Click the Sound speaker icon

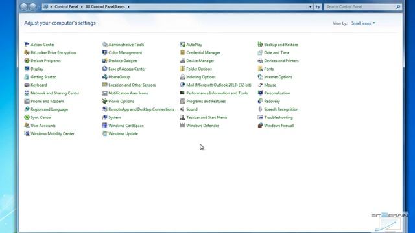(182, 109)
